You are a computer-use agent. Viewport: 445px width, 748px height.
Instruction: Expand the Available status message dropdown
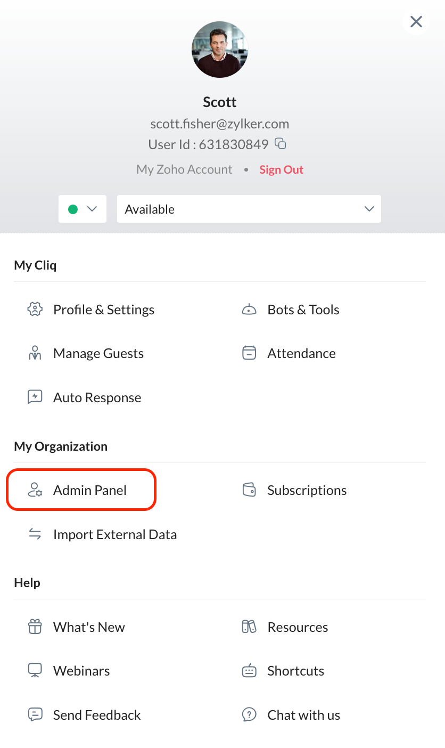[249, 209]
